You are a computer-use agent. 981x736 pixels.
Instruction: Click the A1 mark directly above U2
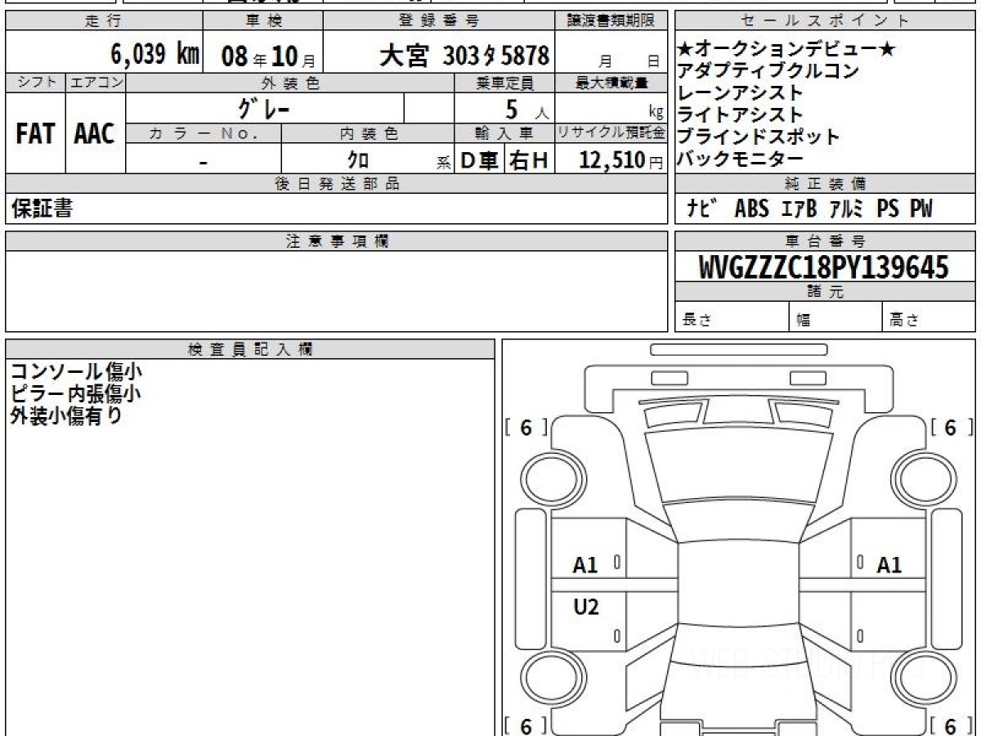pyautogui.click(x=585, y=565)
